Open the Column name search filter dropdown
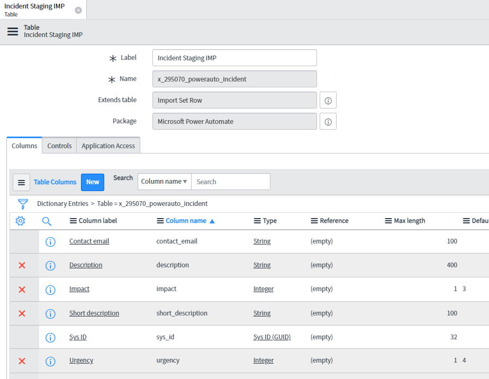 (x=164, y=181)
